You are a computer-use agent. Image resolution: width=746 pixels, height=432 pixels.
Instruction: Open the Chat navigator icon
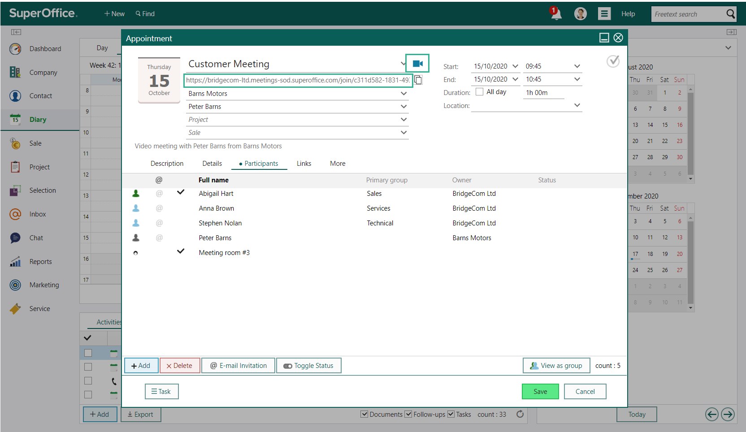(15, 238)
